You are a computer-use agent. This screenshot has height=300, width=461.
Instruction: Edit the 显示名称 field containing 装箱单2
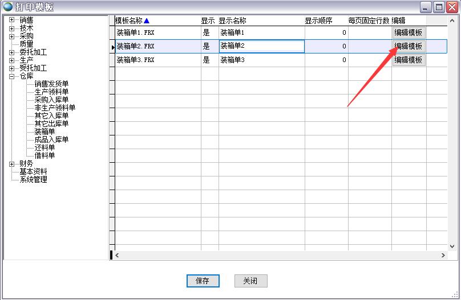(261, 46)
